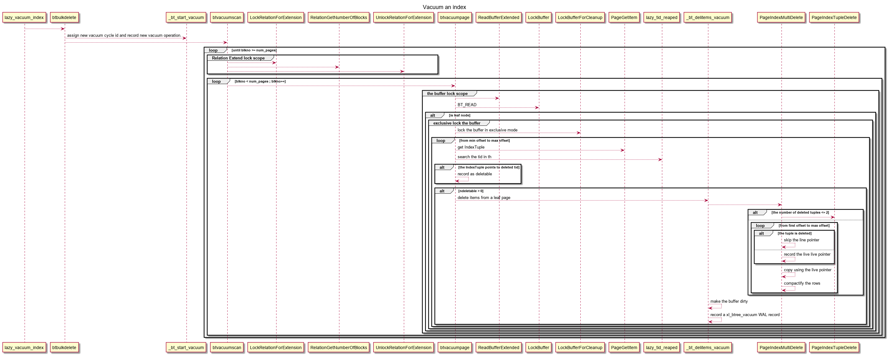Select top LockRelationForExtension participant box
Screen dimensions: 888x355
point(276,17)
